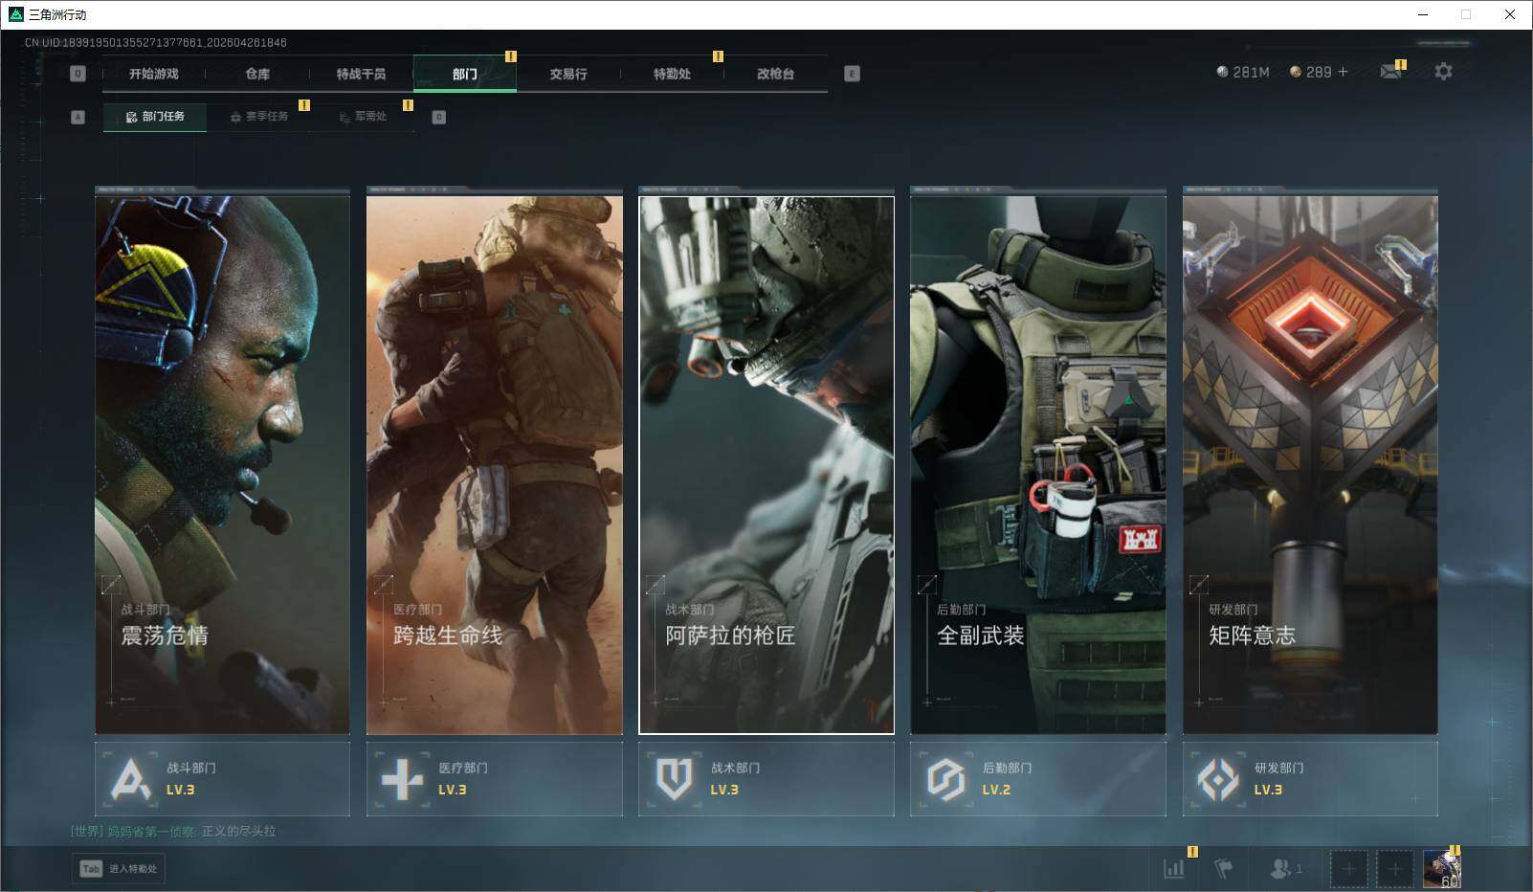This screenshot has height=892, width=1533.
Task: Click the 战术部门 LV.3 level text
Action: (x=724, y=790)
